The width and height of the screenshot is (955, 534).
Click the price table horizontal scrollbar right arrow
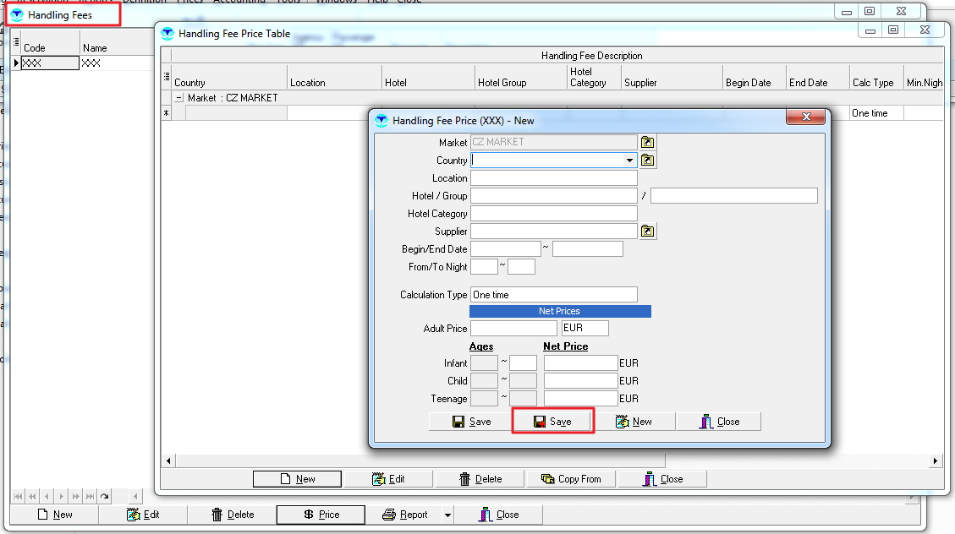[x=936, y=460]
